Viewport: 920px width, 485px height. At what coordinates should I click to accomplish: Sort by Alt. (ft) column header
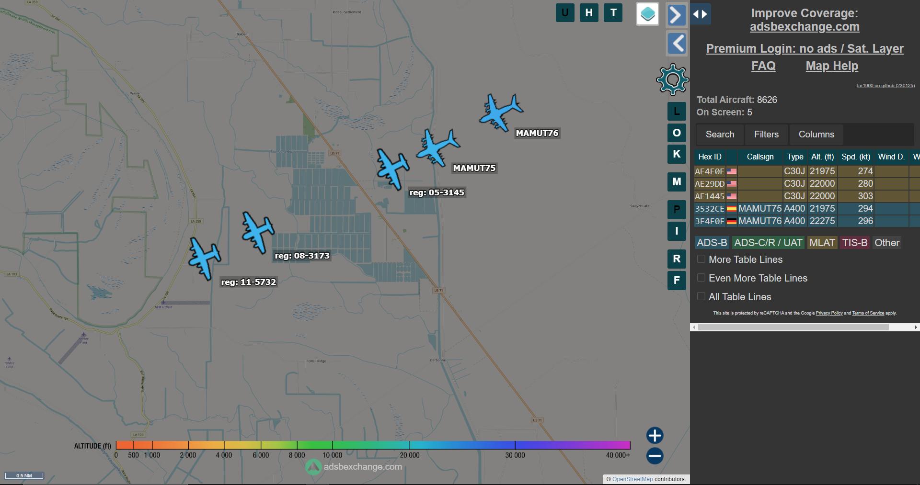click(822, 157)
